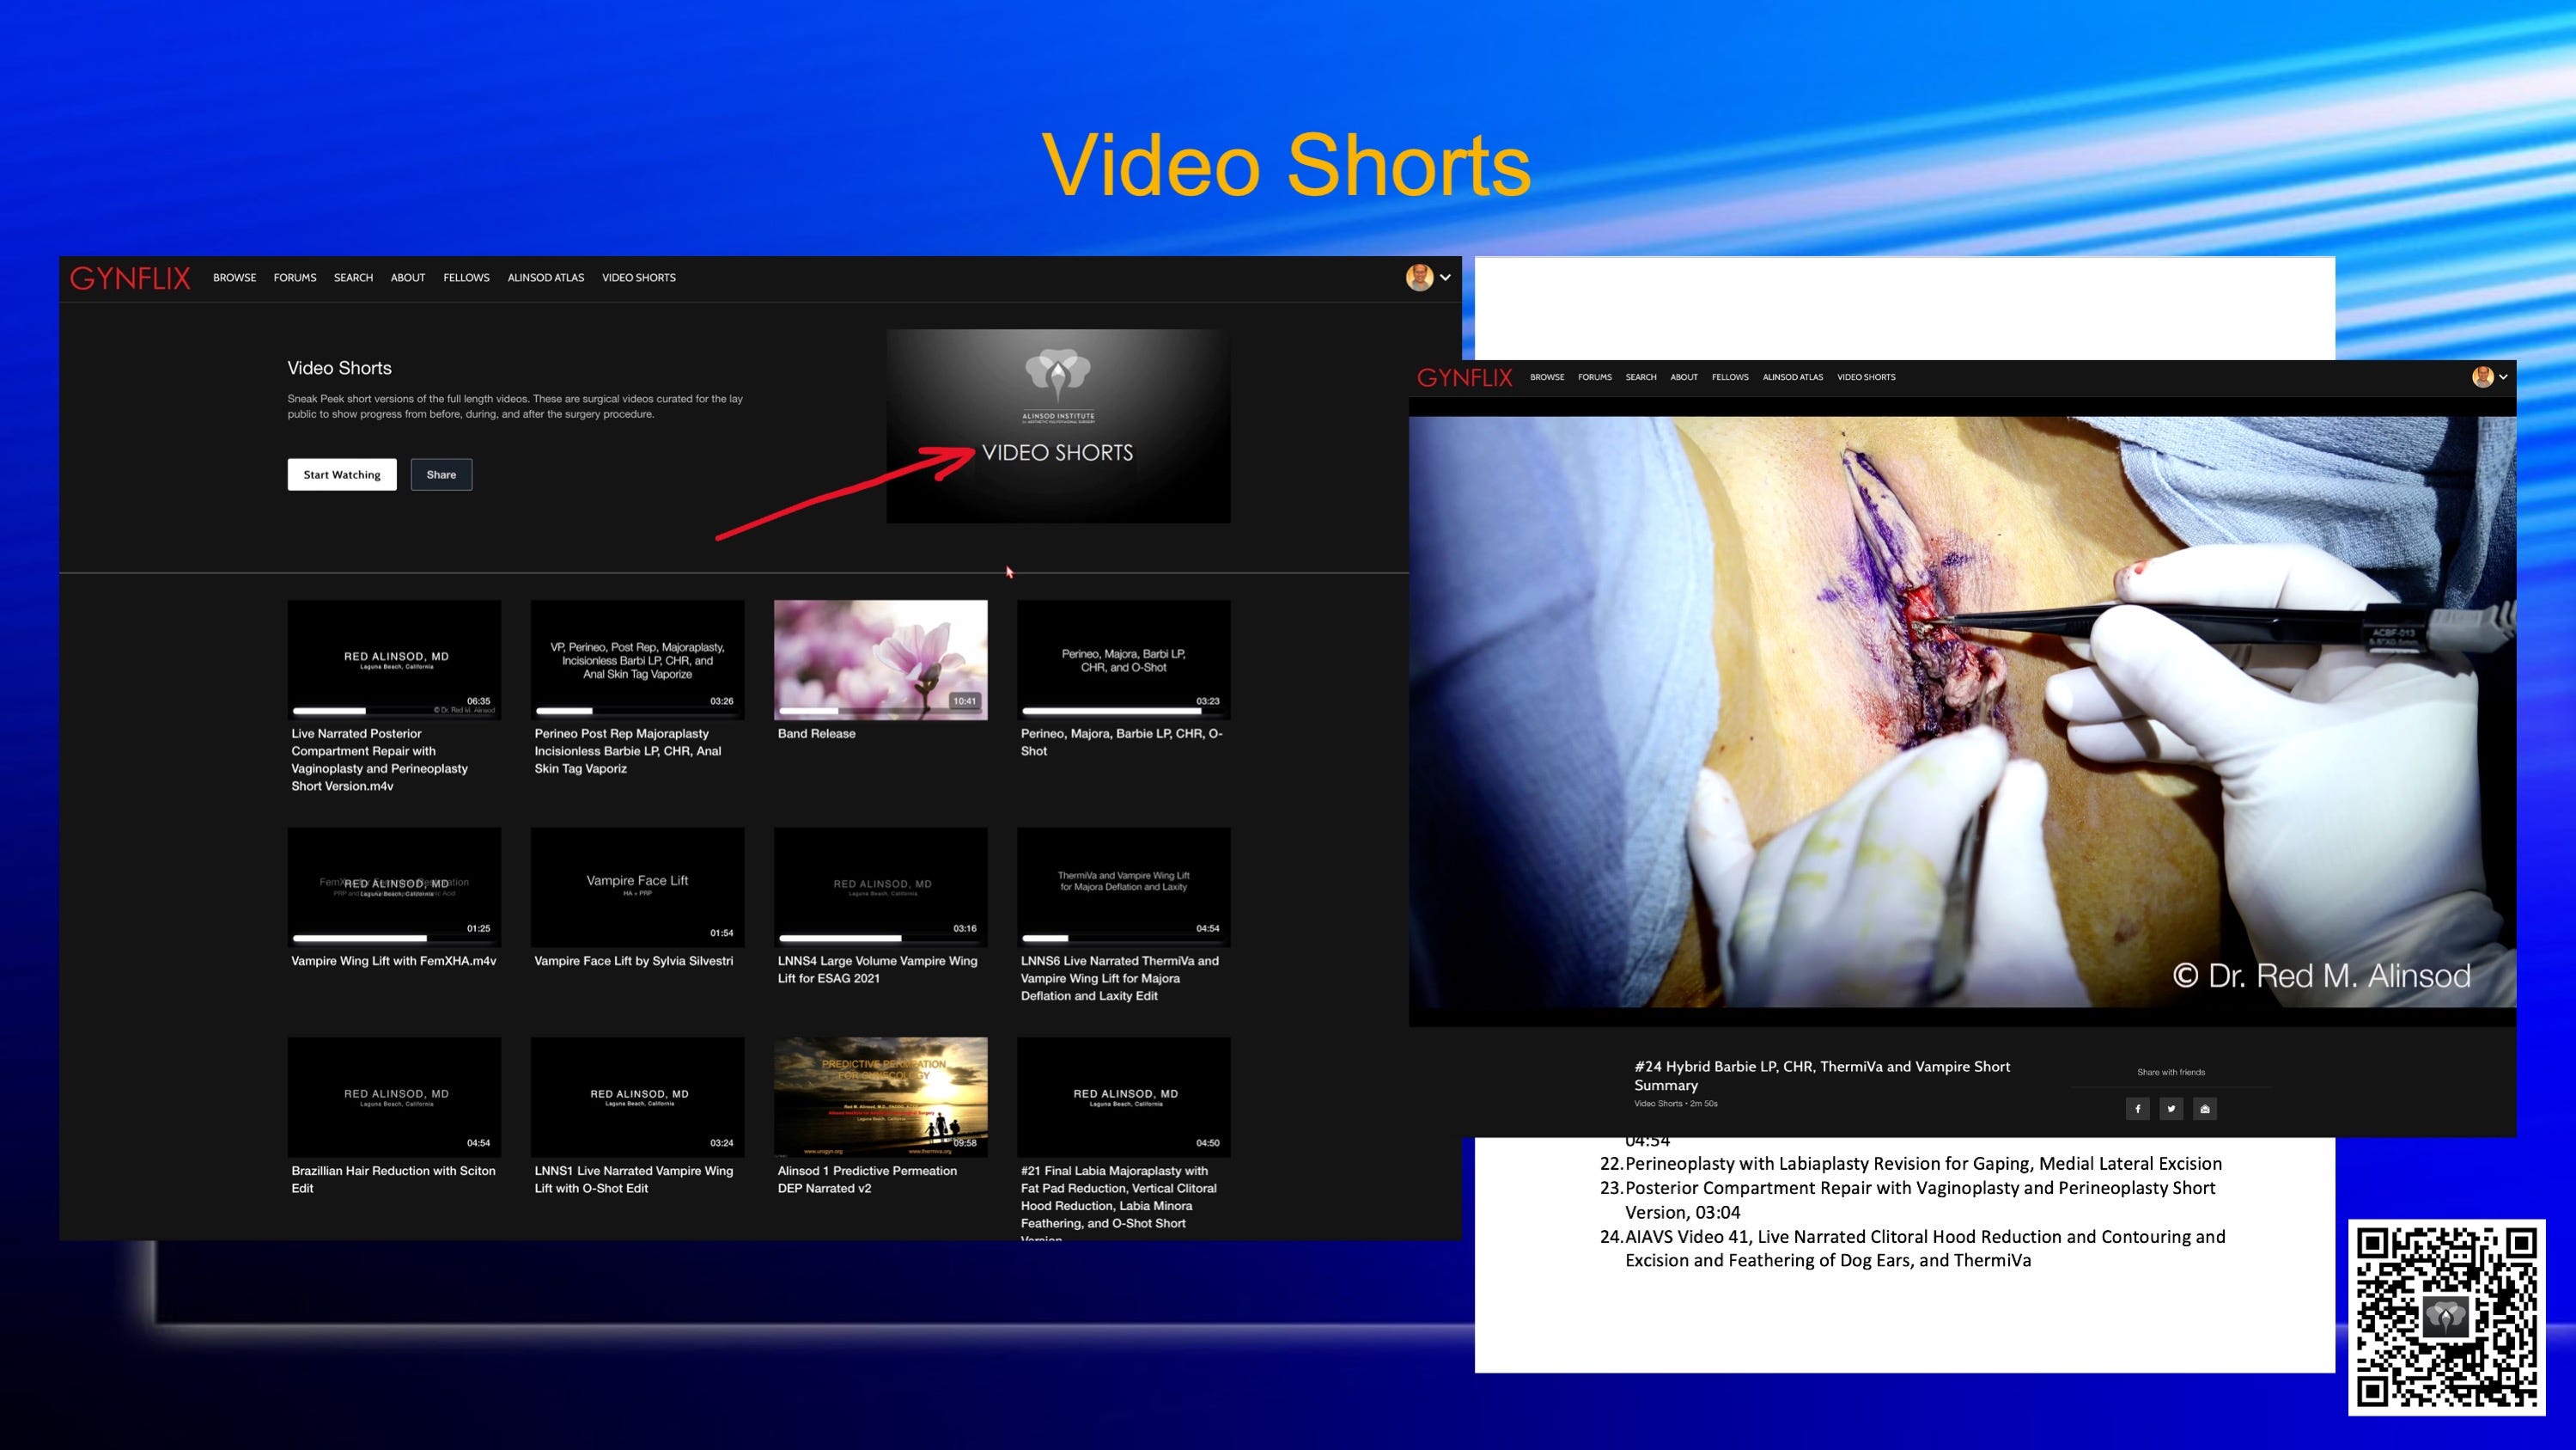The height and width of the screenshot is (1450, 2576).
Task: Click the QR code image
Action: pos(2446,1317)
